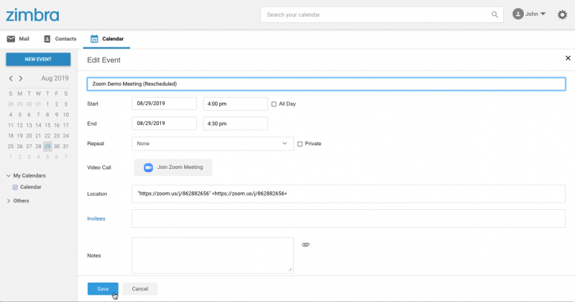
Task: Click the Cancel button
Action: click(x=140, y=289)
